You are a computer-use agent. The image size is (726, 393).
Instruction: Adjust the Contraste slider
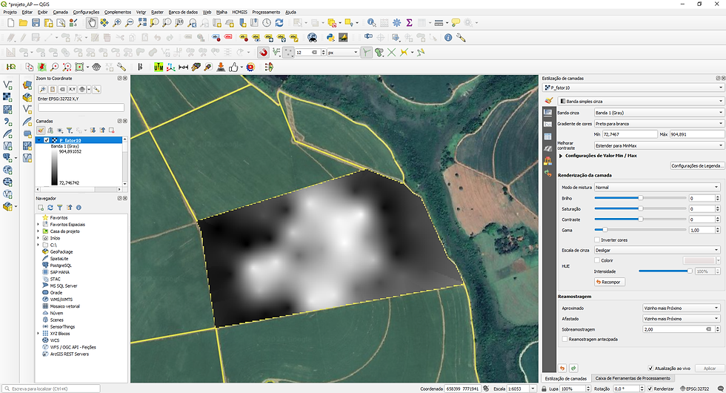[640, 219]
